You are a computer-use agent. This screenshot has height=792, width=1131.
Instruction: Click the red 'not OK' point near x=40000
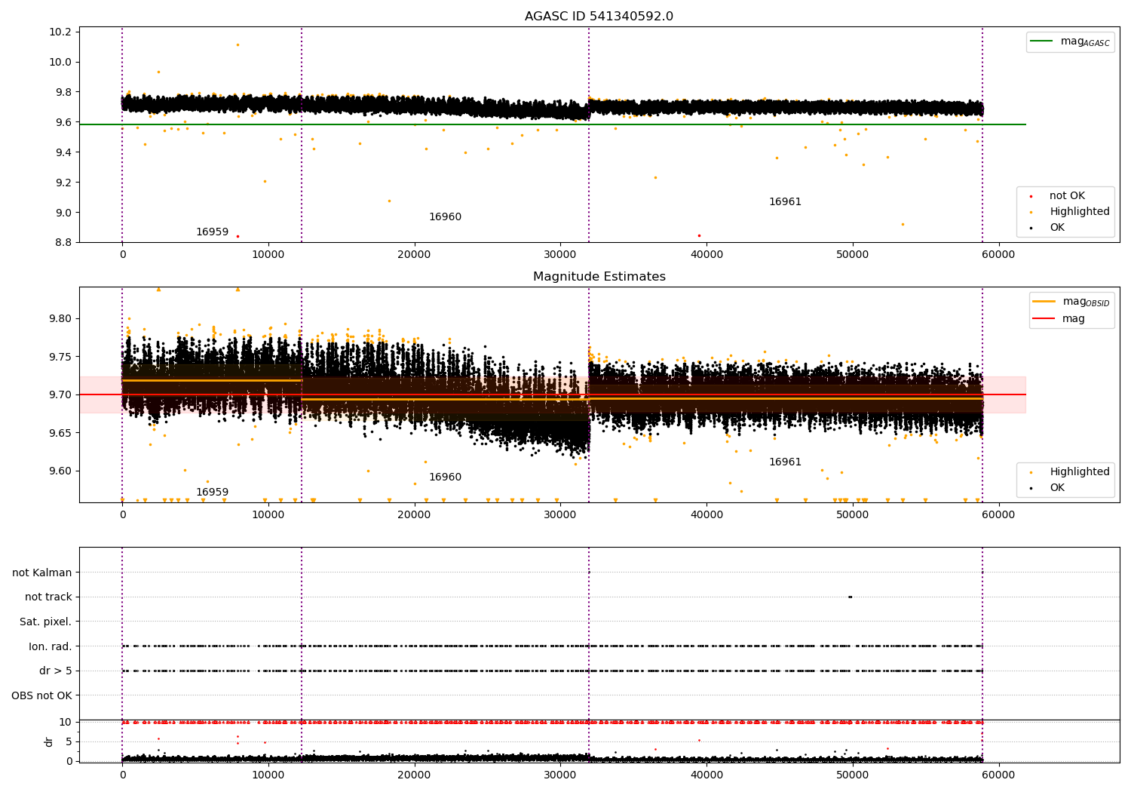click(699, 235)
